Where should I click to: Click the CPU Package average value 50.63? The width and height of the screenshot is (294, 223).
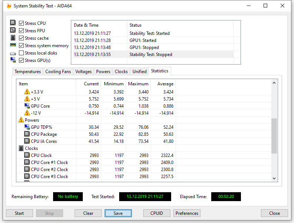pyautogui.click(x=168, y=134)
